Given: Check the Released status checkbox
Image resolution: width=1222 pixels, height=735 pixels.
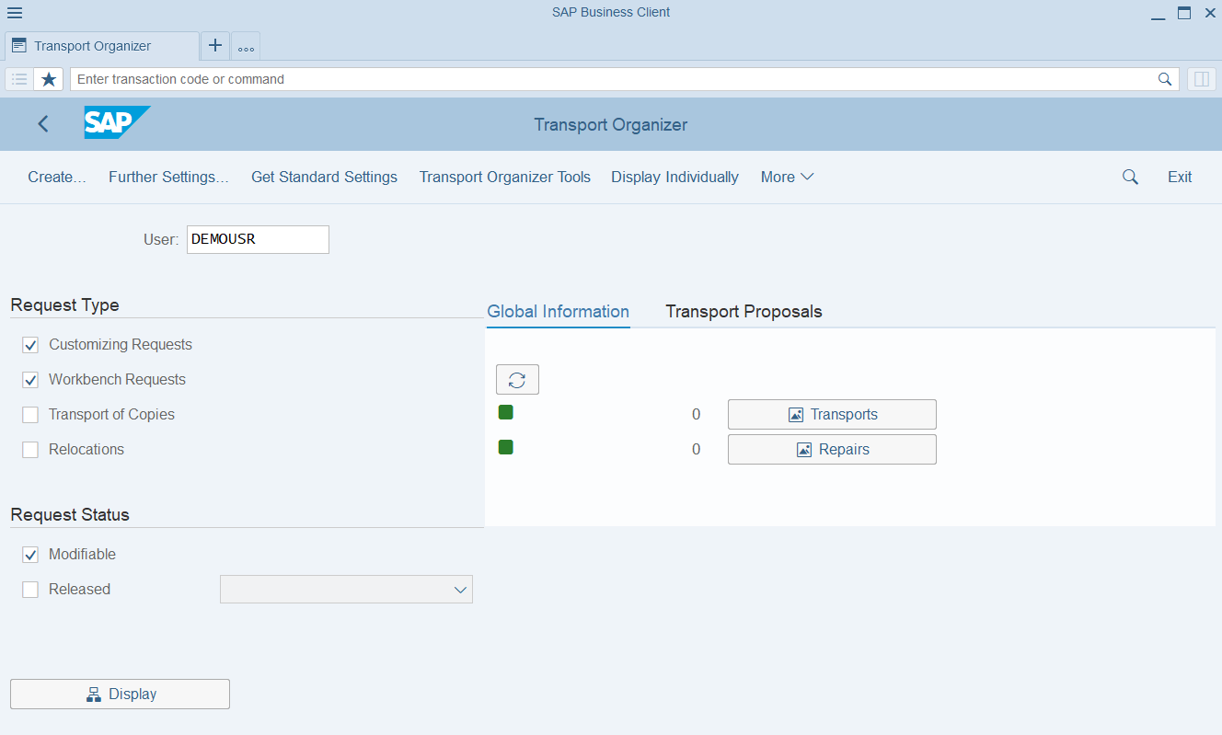Looking at the screenshot, I should point(30,590).
